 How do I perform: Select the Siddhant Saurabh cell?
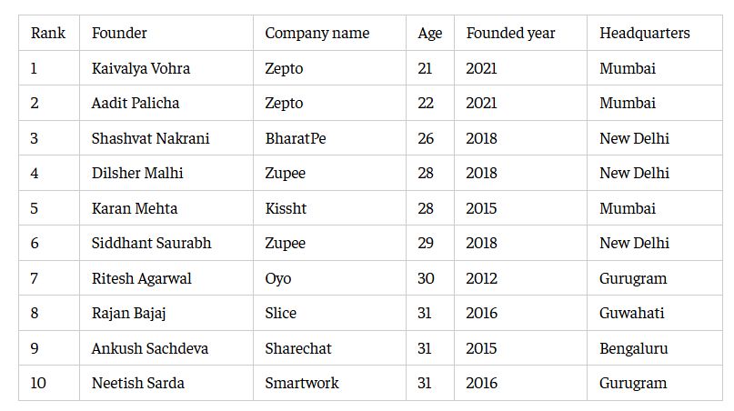click(151, 243)
